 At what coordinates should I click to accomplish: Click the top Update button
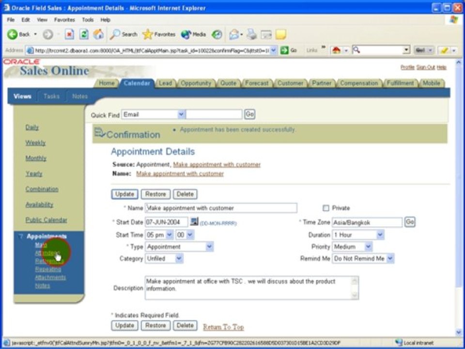(x=124, y=194)
